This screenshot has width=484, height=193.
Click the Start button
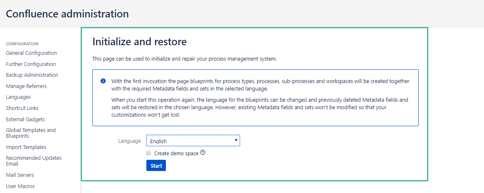coord(156,166)
